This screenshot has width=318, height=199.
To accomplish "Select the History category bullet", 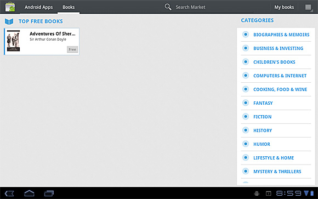I will pyautogui.click(x=246, y=130).
